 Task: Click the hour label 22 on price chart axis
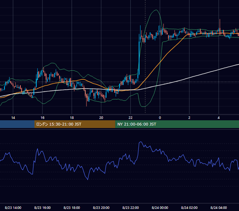pyautogui.click(x=131, y=117)
